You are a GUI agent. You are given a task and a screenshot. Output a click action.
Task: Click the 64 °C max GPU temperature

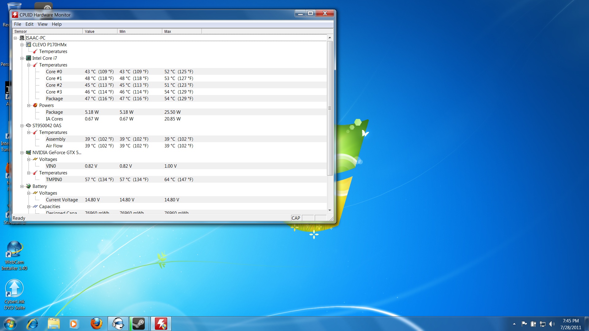point(179,180)
